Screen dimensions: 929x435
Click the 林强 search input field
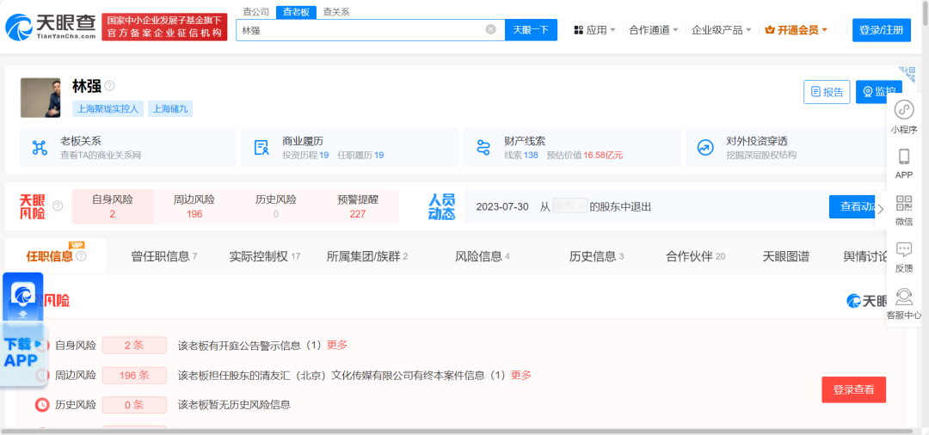click(x=361, y=30)
